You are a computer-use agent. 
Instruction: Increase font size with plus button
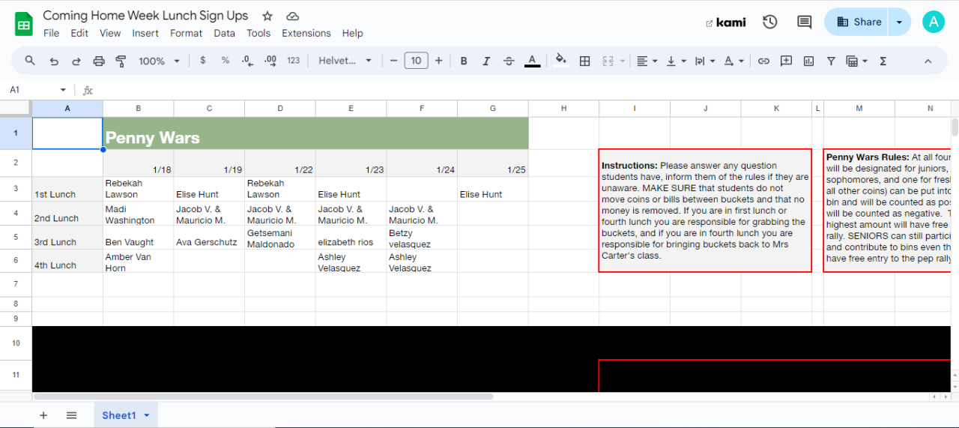coord(438,61)
